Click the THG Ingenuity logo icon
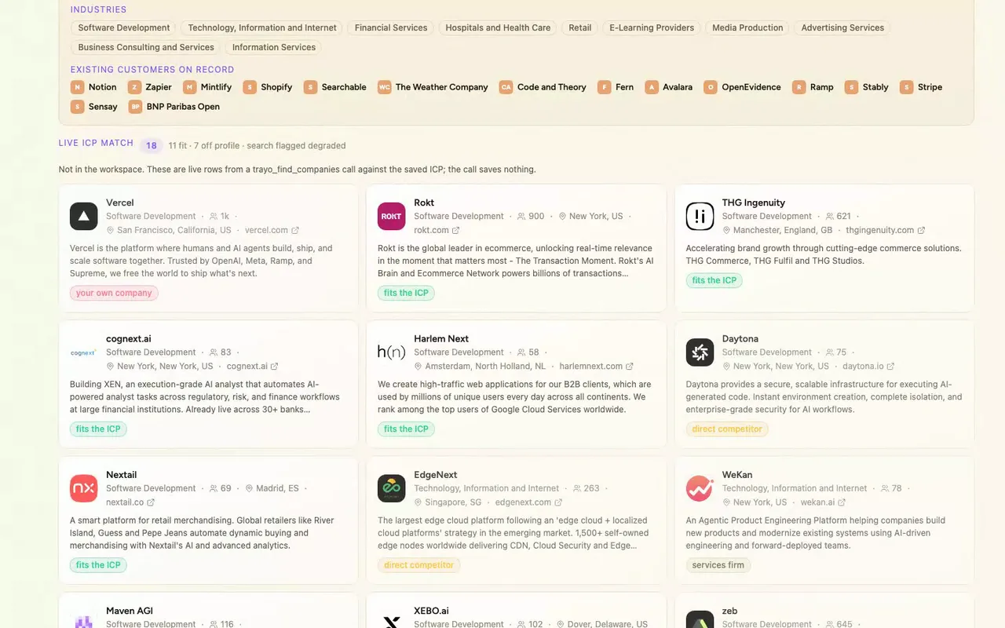 tap(700, 216)
